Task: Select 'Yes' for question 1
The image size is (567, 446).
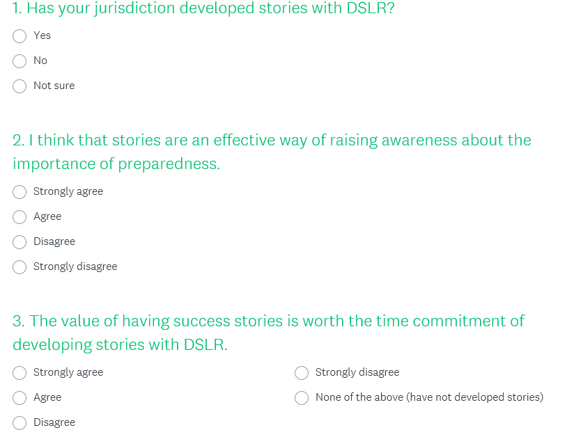Action: pyautogui.click(x=20, y=35)
